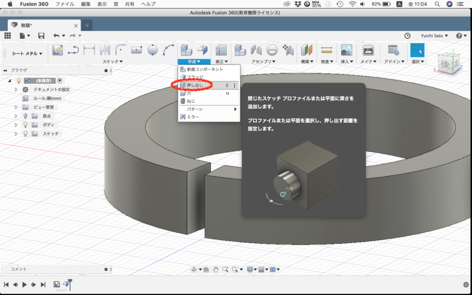Choose ねじ from the 作成 menu

pyautogui.click(x=209, y=101)
